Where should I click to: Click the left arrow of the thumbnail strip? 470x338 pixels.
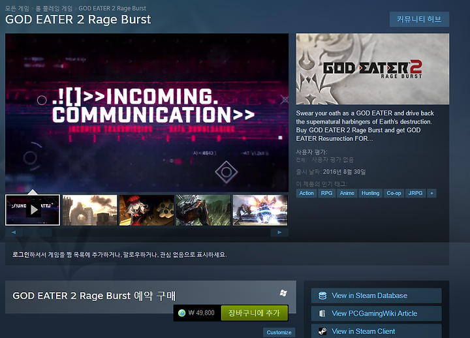point(14,232)
